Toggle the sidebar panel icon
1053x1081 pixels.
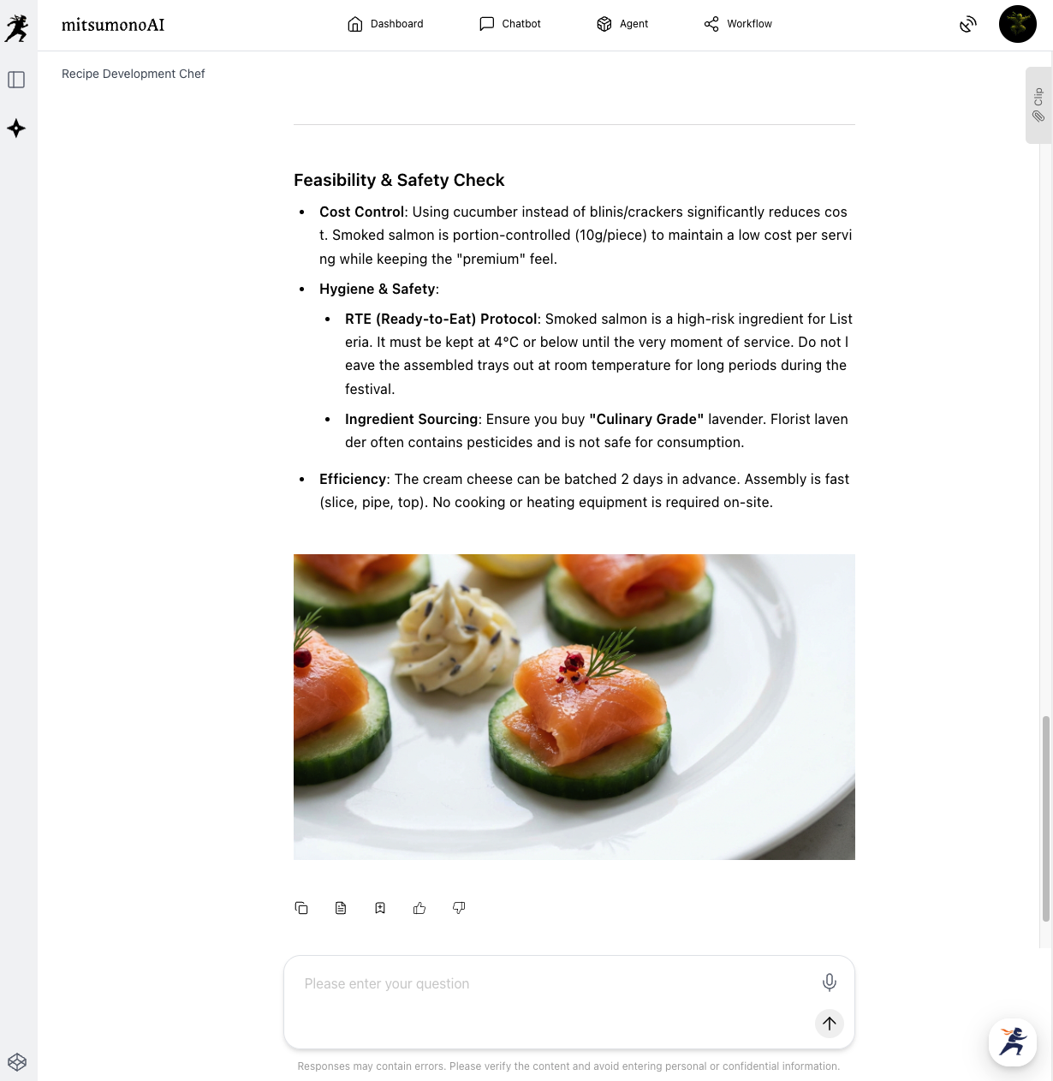(x=16, y=80)
